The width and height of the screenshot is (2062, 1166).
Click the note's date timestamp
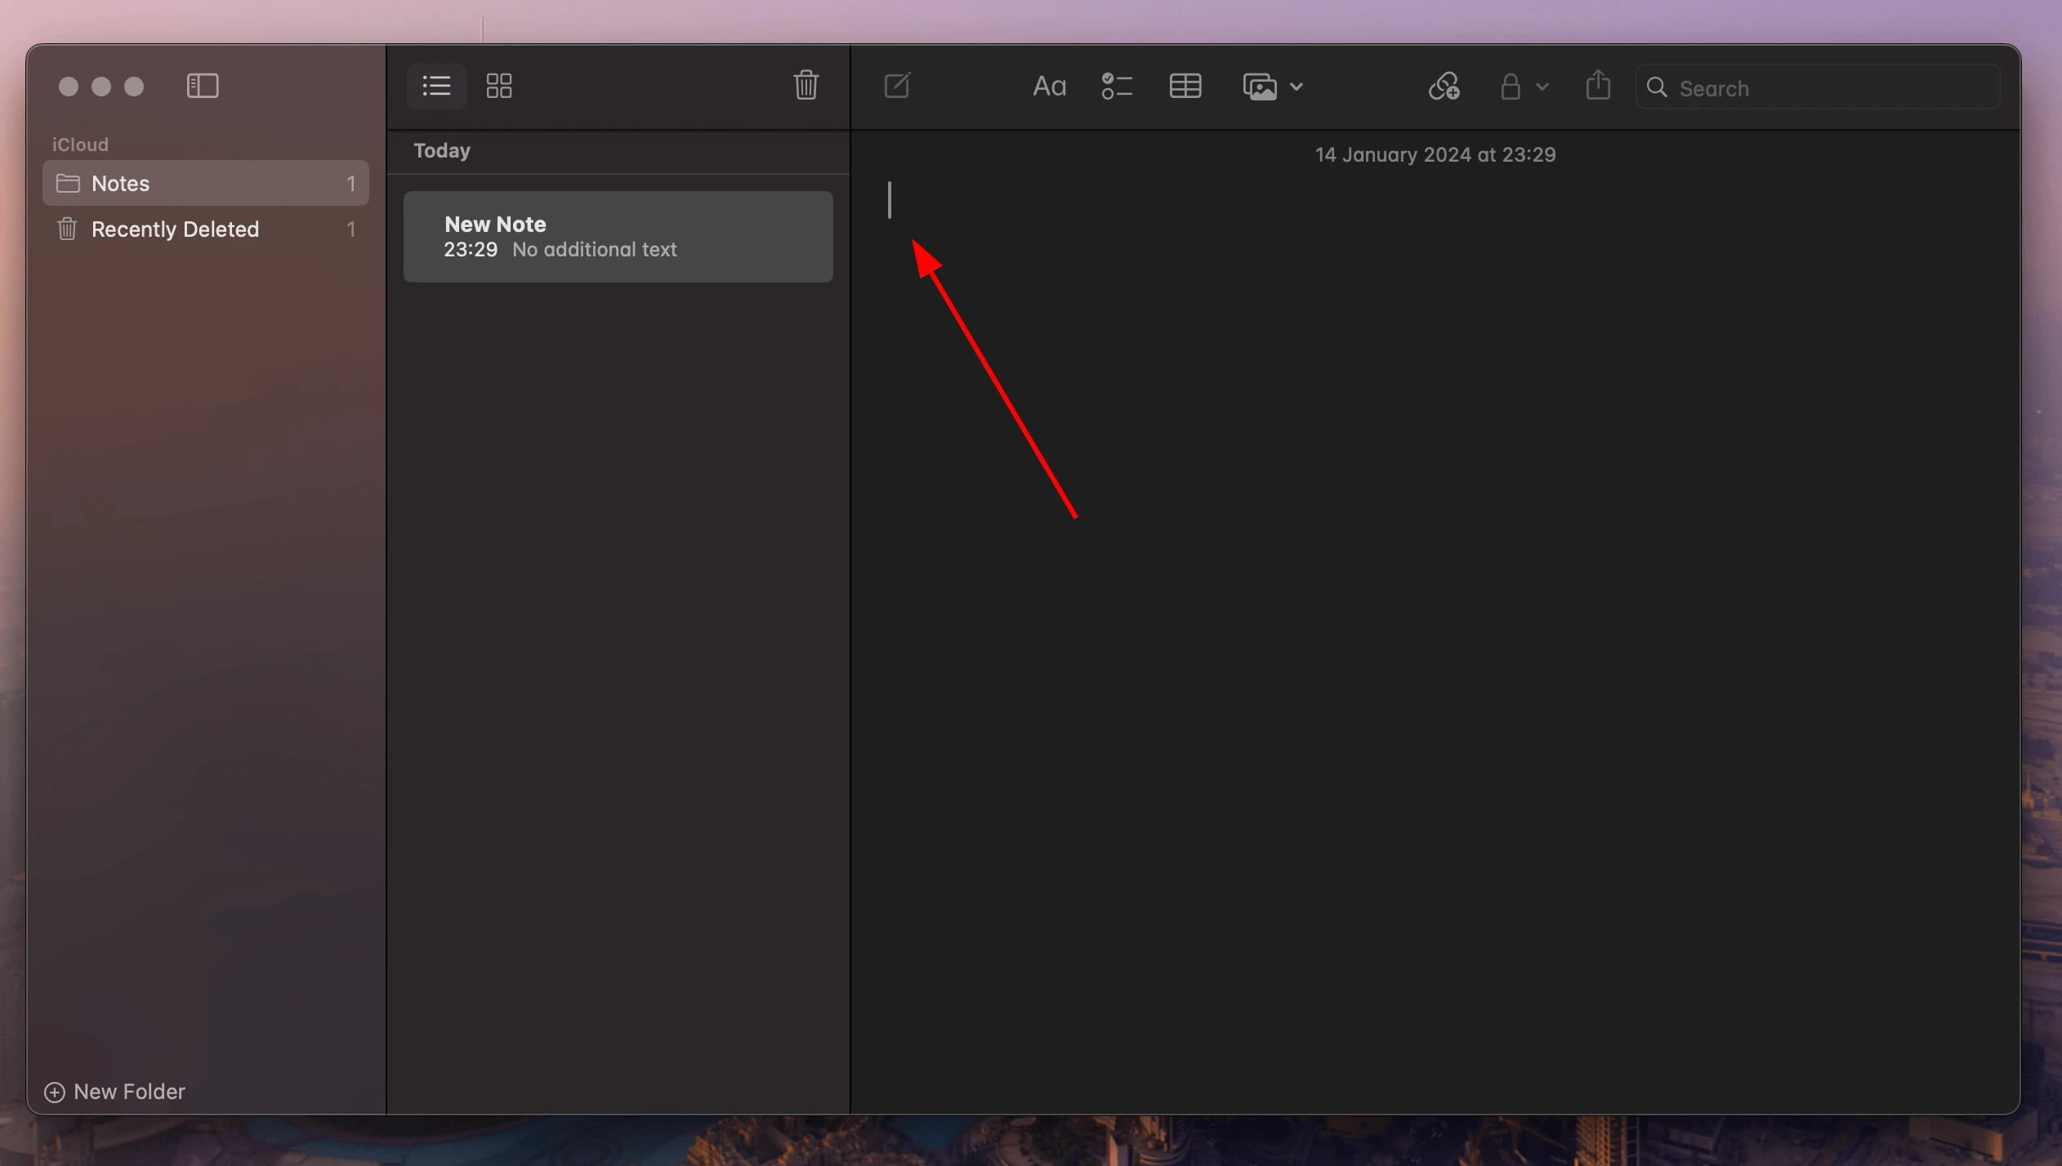coord(1435,155)
